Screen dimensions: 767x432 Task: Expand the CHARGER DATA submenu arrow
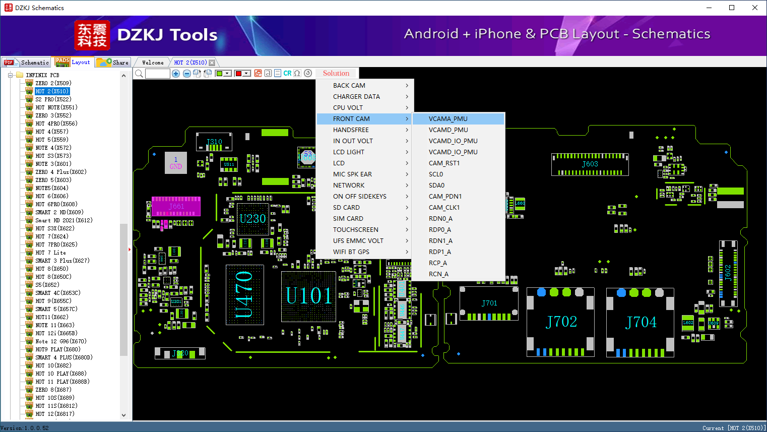pos(407,97)
